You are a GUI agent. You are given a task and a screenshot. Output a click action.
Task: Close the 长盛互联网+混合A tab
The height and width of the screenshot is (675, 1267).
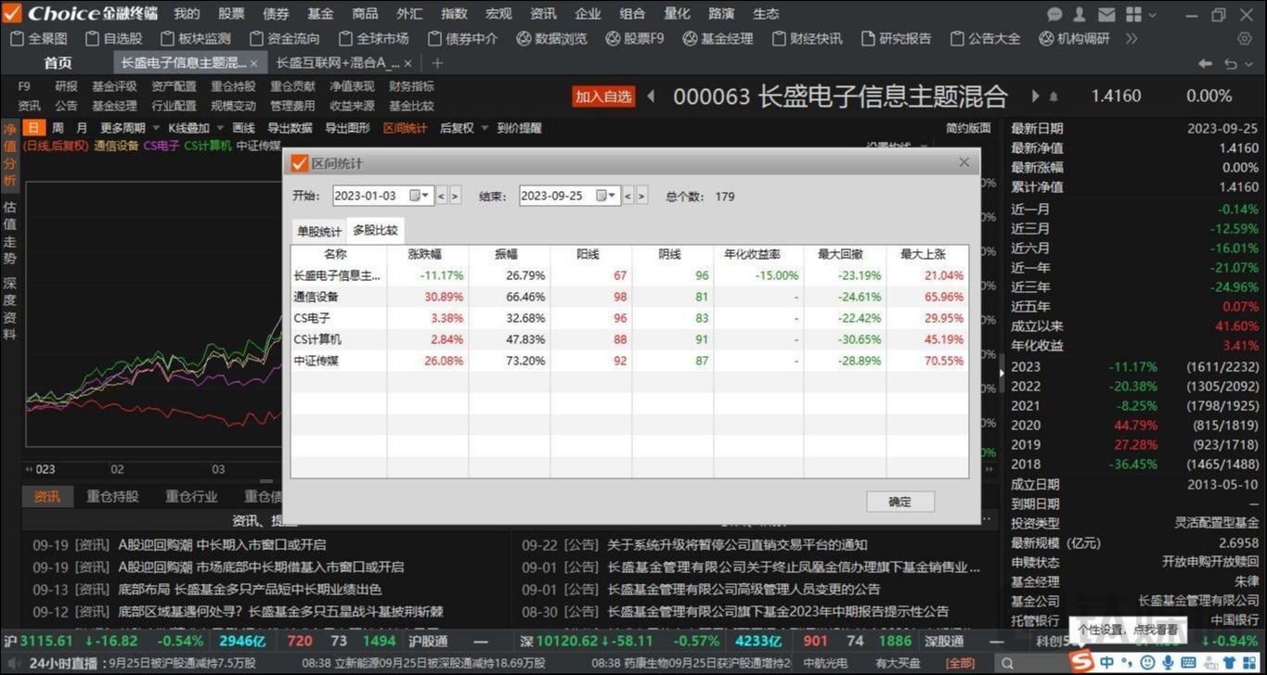(407, 63)
